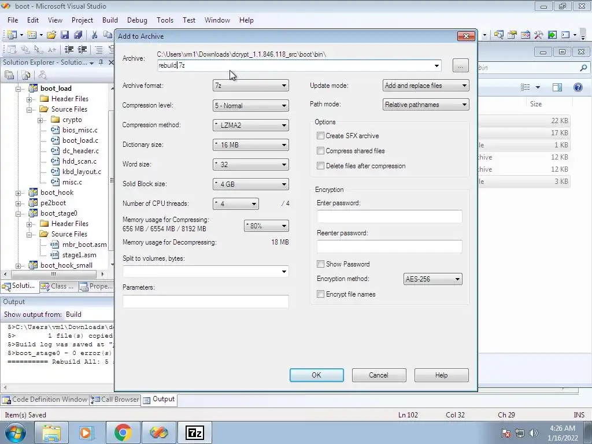Open Windows Explorer from the taskbar
The width and height of the screenshot is (592, 444).
51,432
